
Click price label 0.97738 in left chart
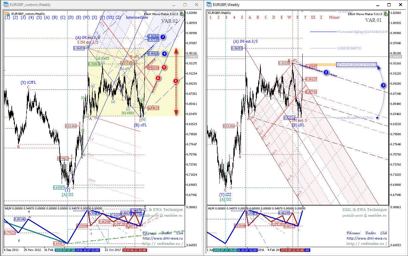pos(153,40)
